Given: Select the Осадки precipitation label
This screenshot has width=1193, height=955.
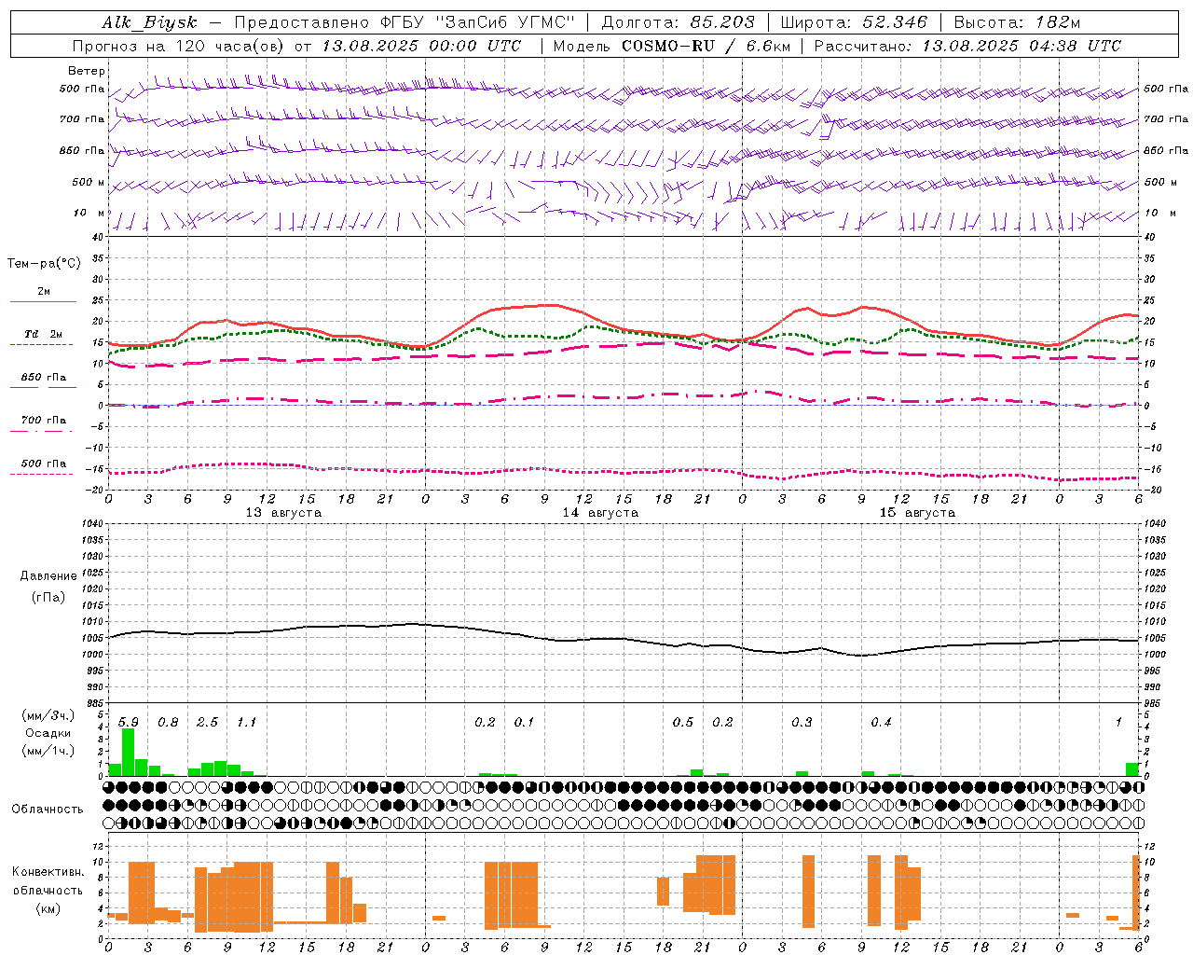Looking at the screenshot, I should point(48,733).
